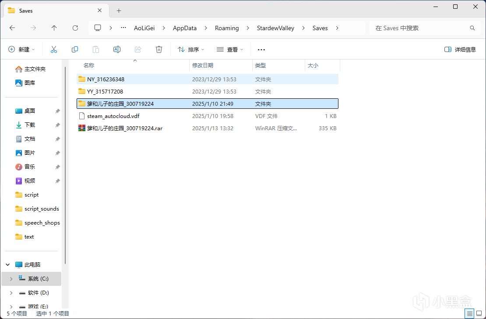Sort by 大小 column header
486x319 pixels.
tap(322, 65)
